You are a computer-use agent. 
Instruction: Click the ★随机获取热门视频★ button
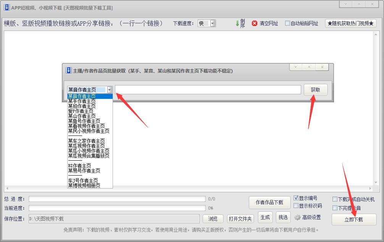point(351,23)
